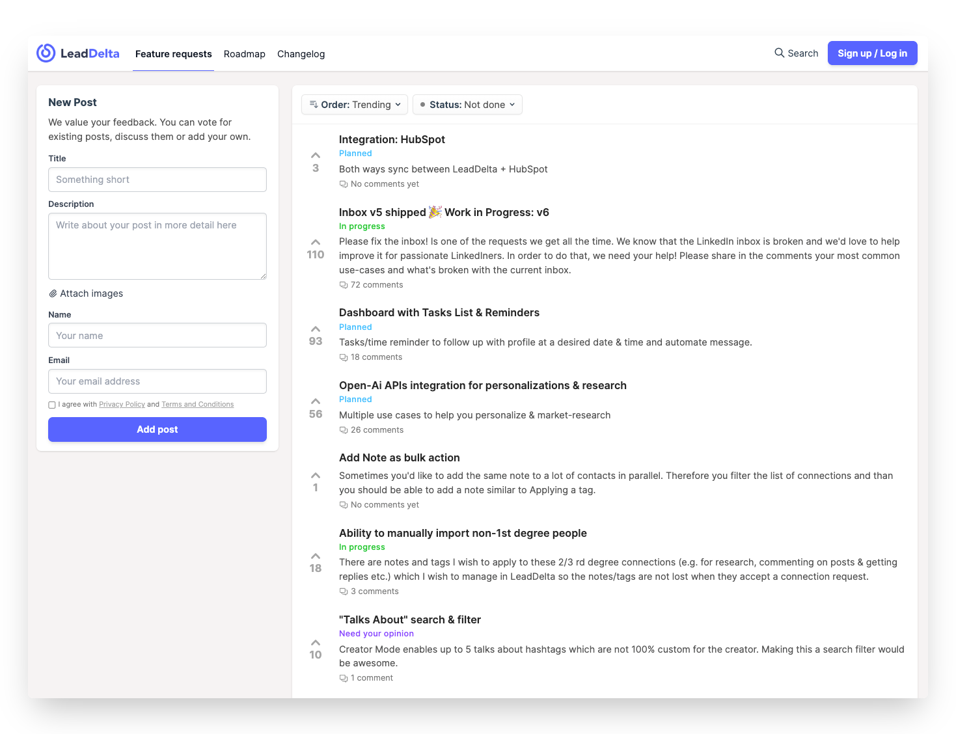Click the comments icon on Dashboard with Tasks List
This screenshot has width=956, height=734.
[344, 357]
